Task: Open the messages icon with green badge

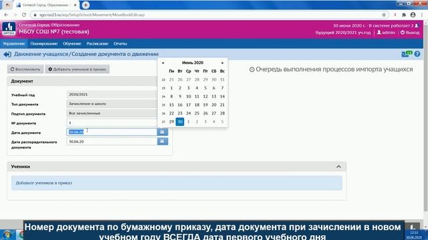Action: pos(407,54)
